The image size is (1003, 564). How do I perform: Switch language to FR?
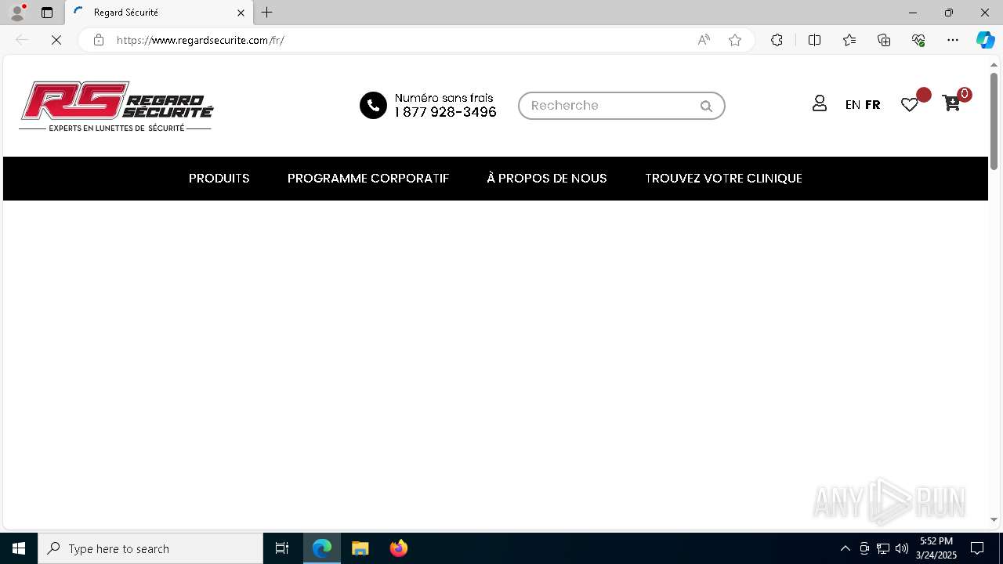pyautogui.click(x=872, y=105)
